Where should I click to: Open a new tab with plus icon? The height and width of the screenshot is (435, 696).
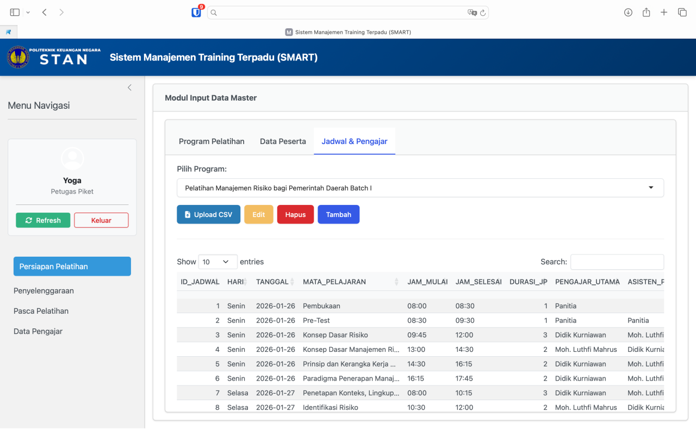[664, 12]
